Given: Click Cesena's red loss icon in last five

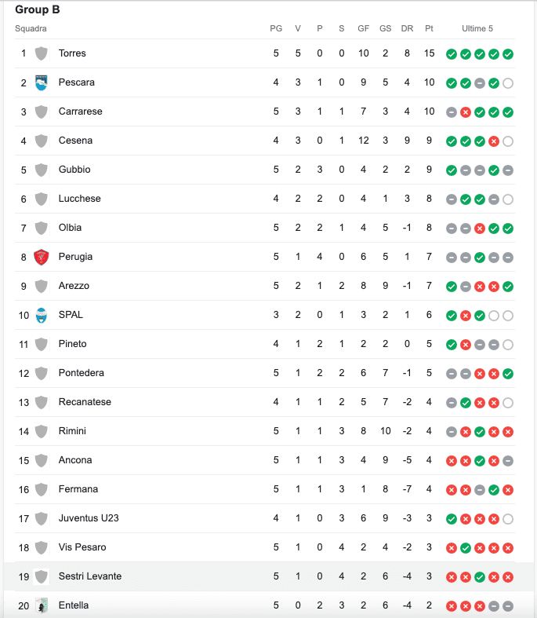Looking at the screenshot, I should point(494,141).
